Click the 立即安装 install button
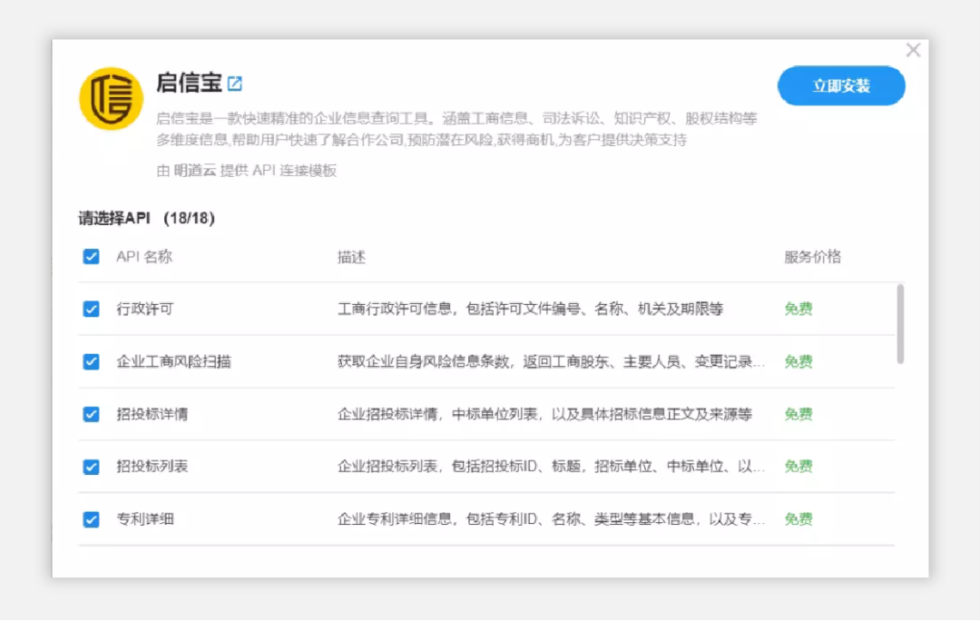Image resolution: width=980 pixels, height=621 pixels. (x=841, y=86)
